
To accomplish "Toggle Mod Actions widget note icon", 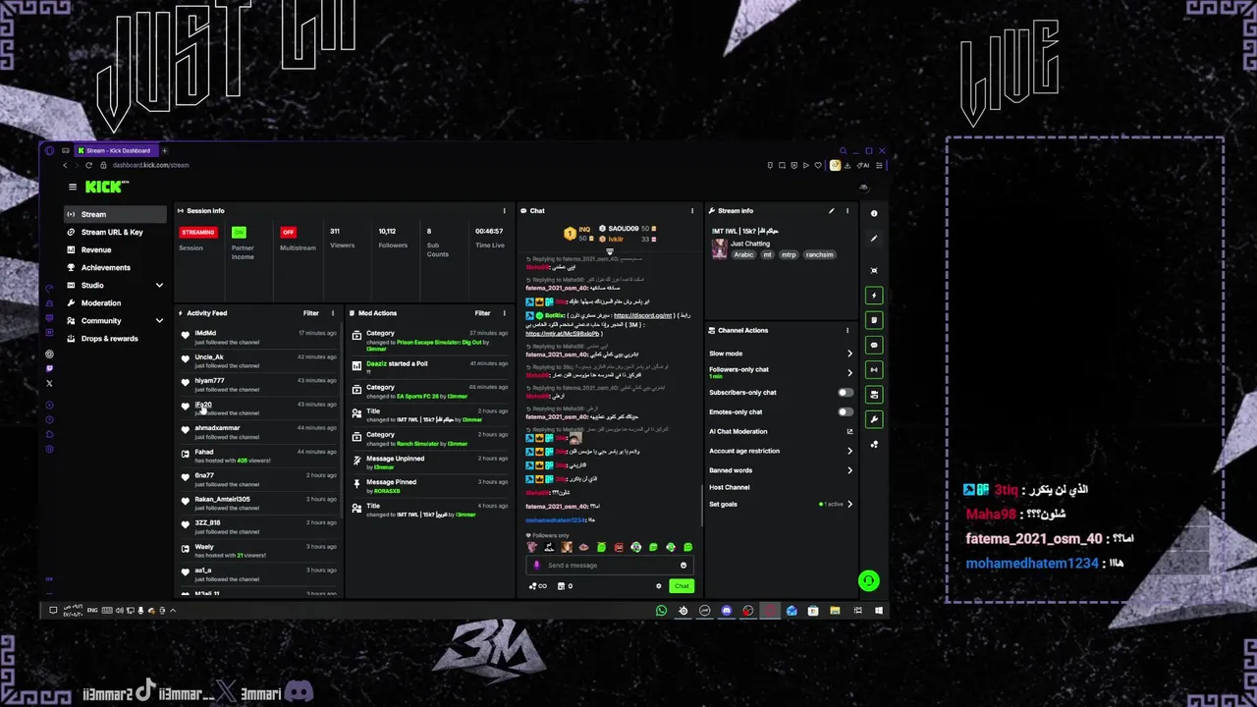I will coord(874,320).
